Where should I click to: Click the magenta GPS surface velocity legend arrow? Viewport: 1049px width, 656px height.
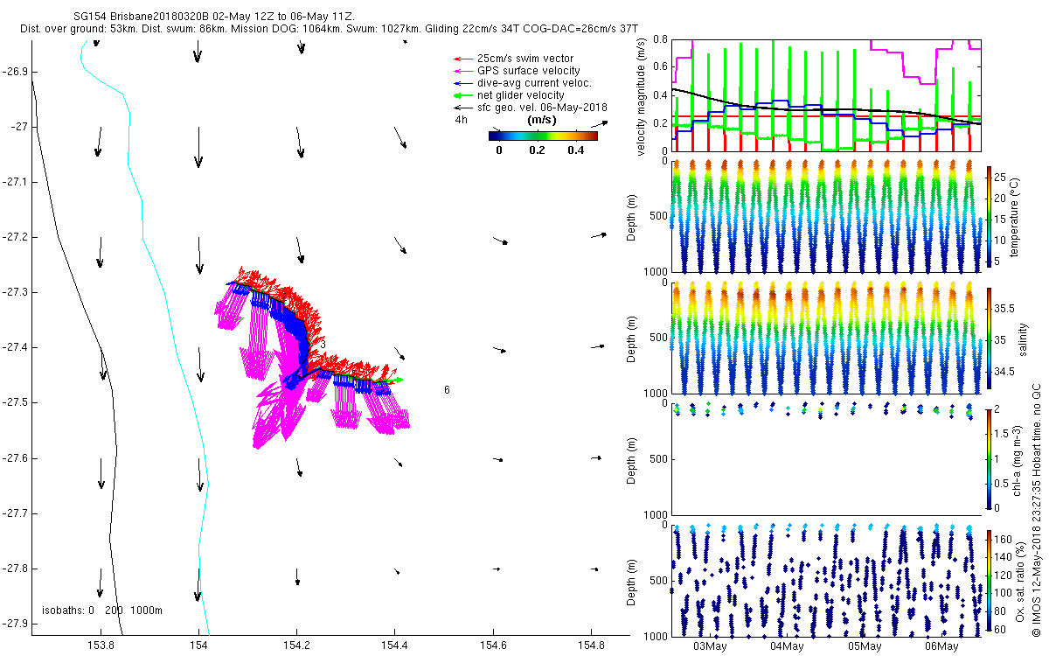pyautogui.click(x=462, y=71)
